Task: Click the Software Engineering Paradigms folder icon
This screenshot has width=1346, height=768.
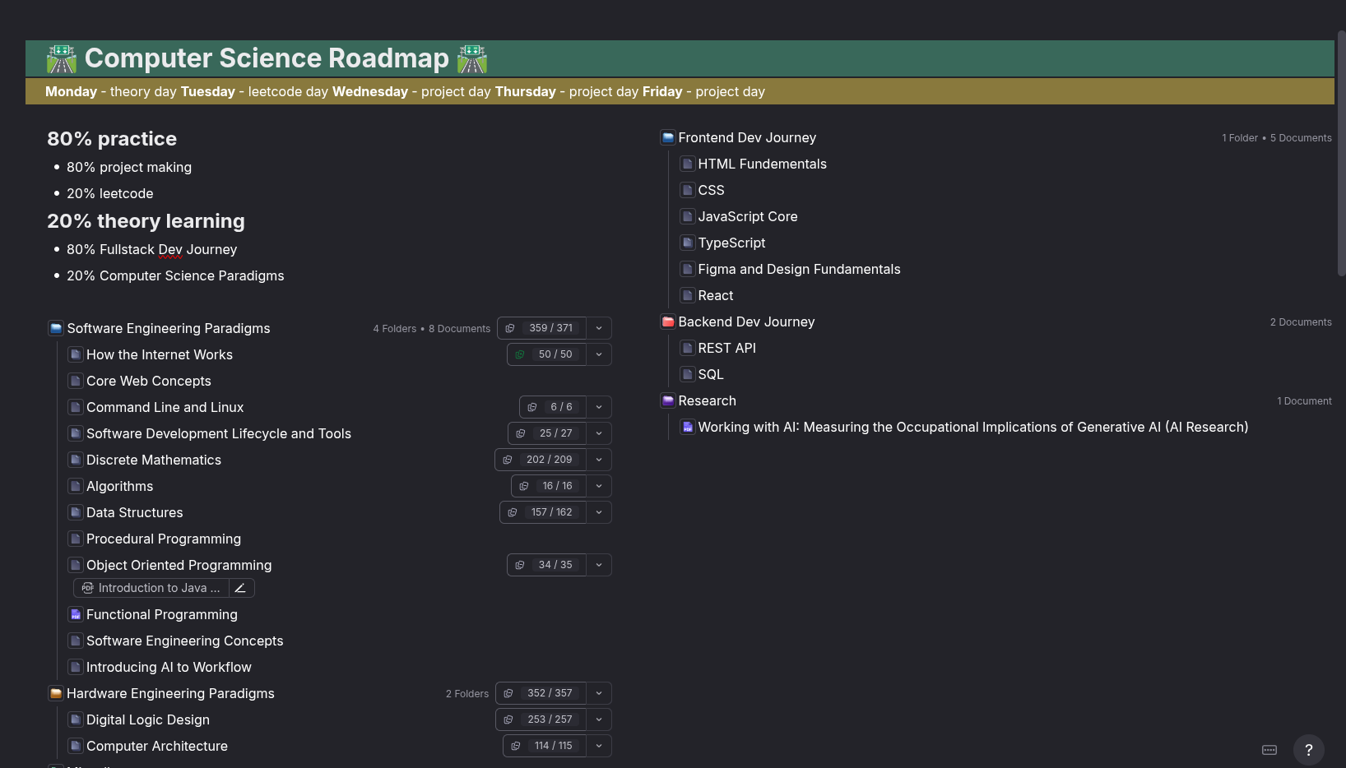Action: (56, 328)
